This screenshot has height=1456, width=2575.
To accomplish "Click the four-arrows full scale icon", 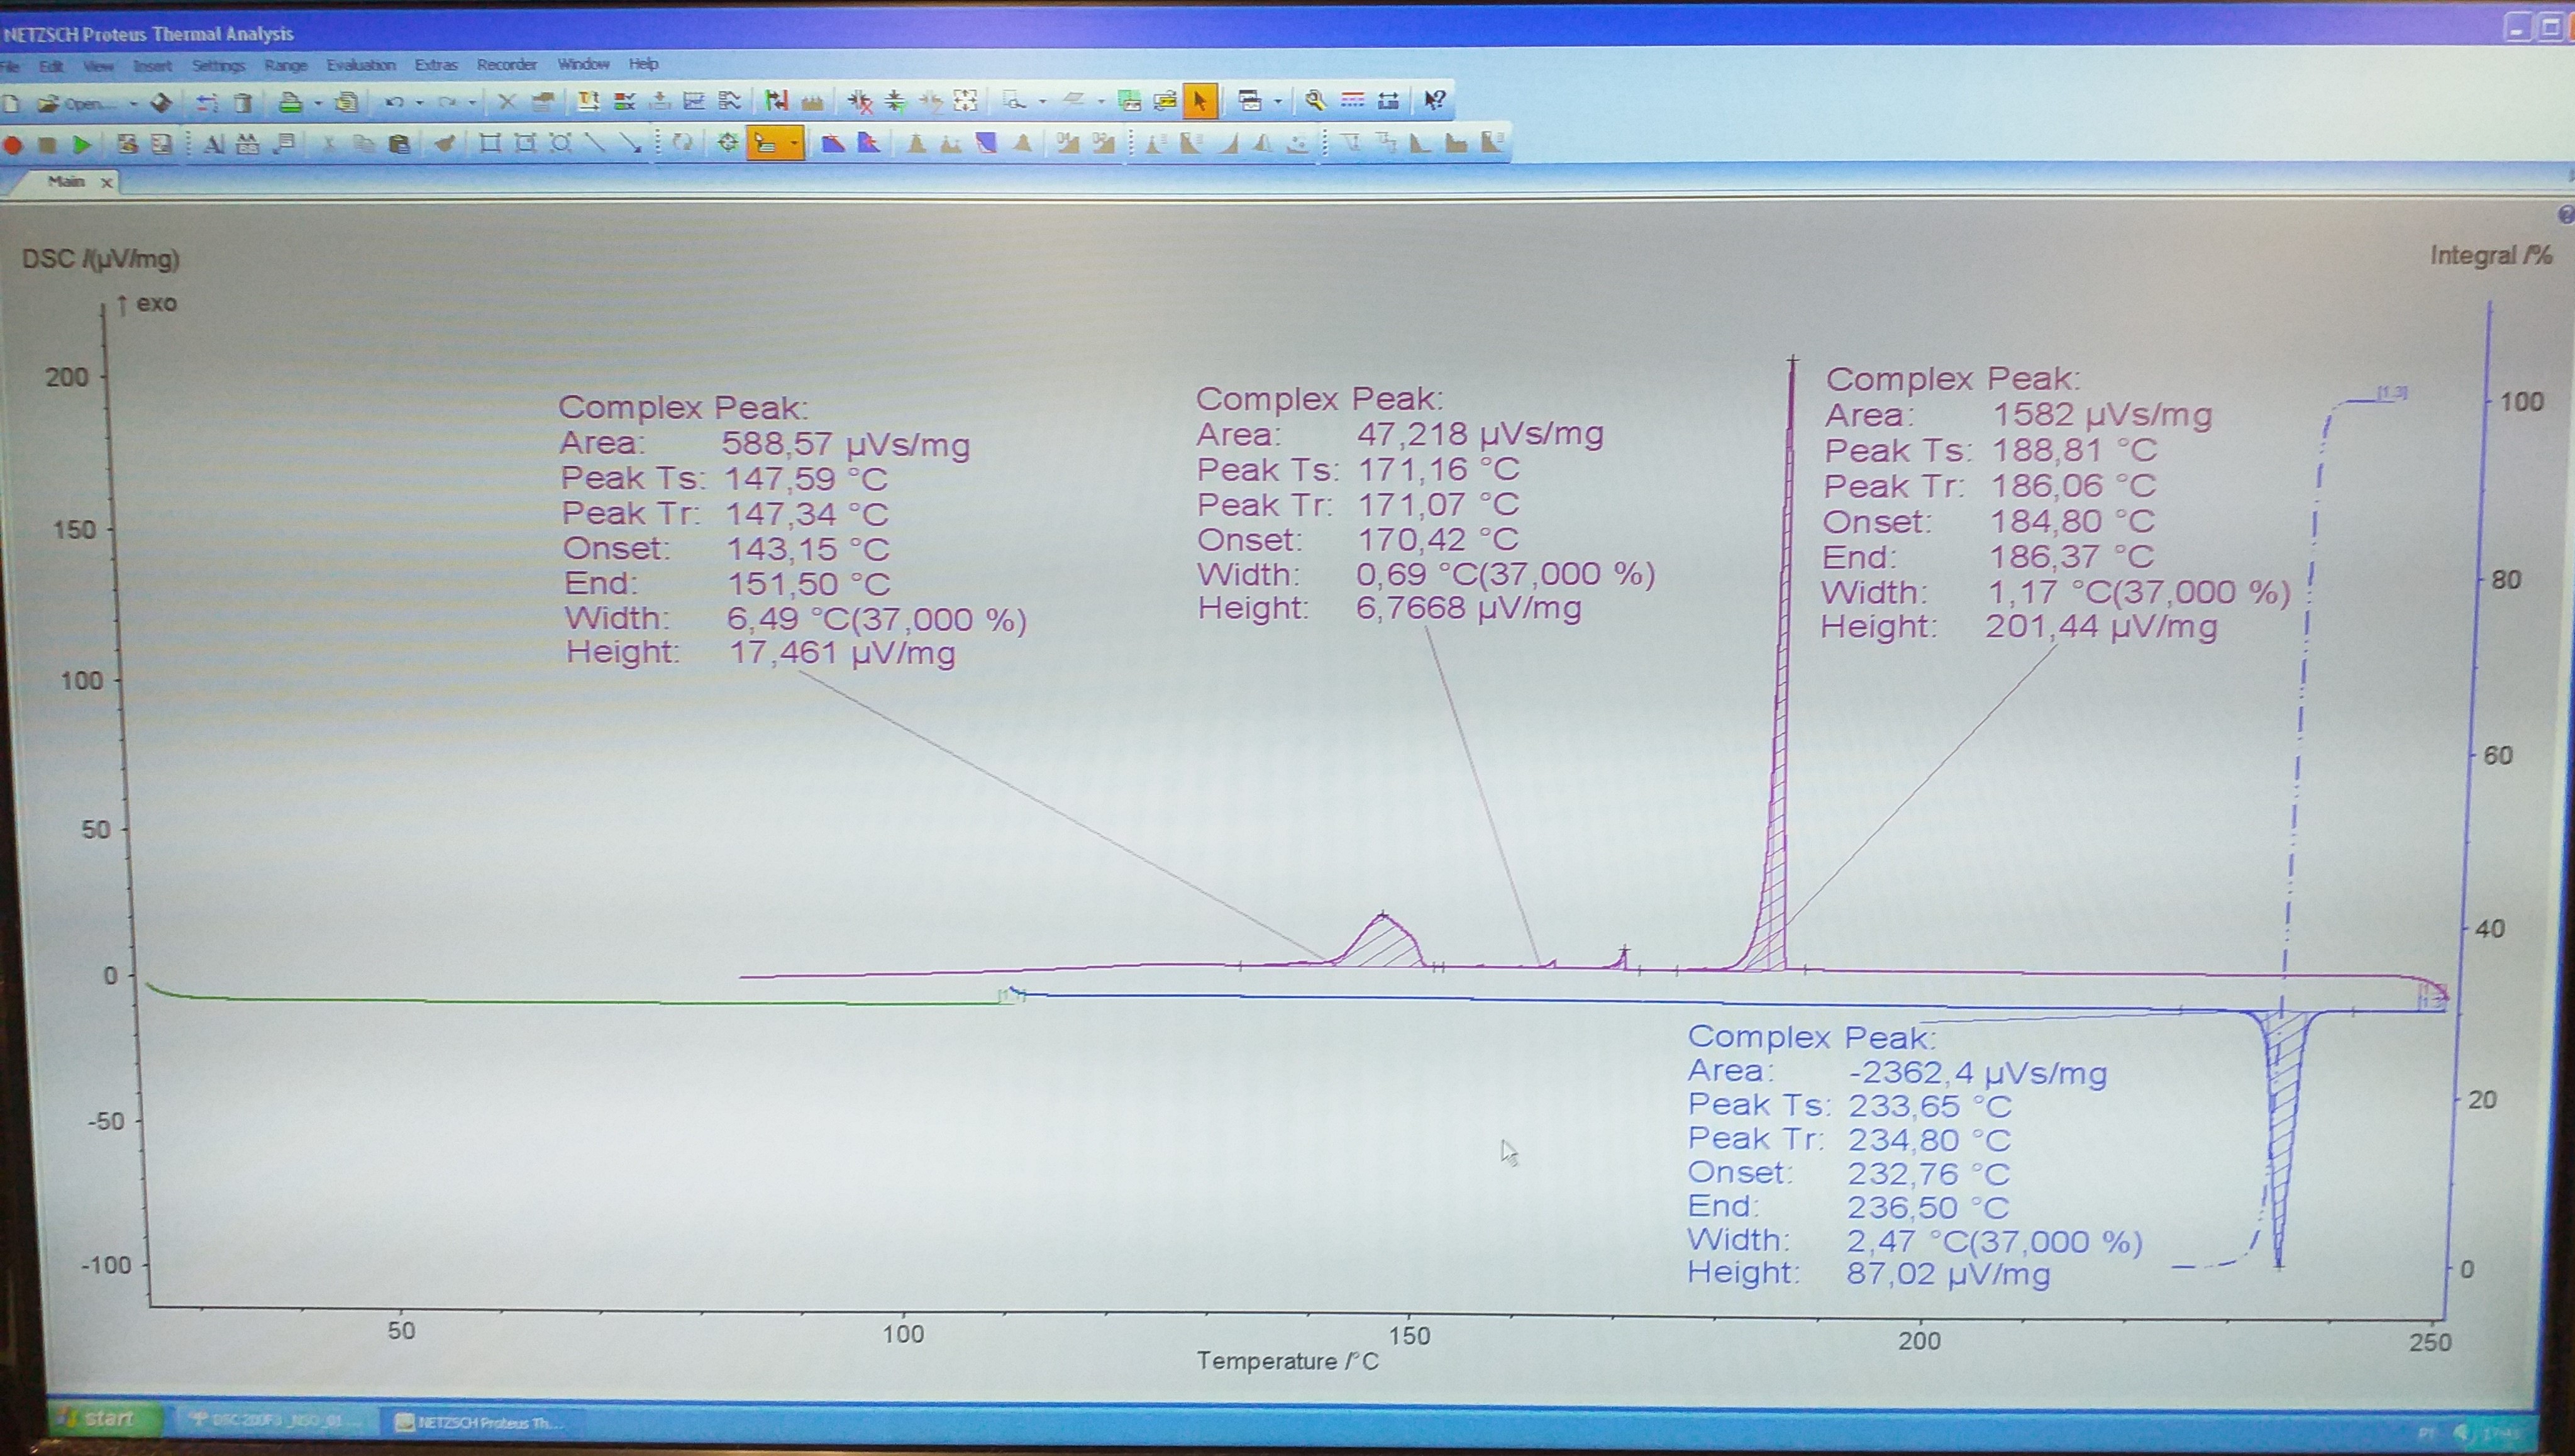I will (965, 101).
